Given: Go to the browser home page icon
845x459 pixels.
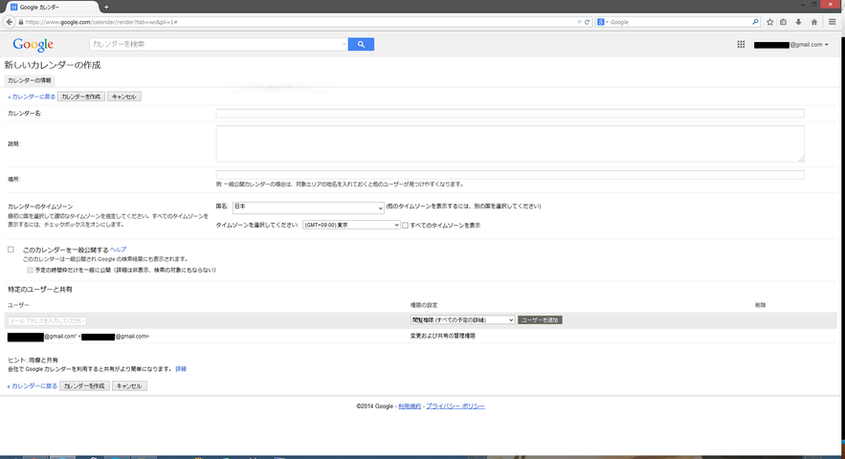Looking at the screenshot, I should 814,22.
